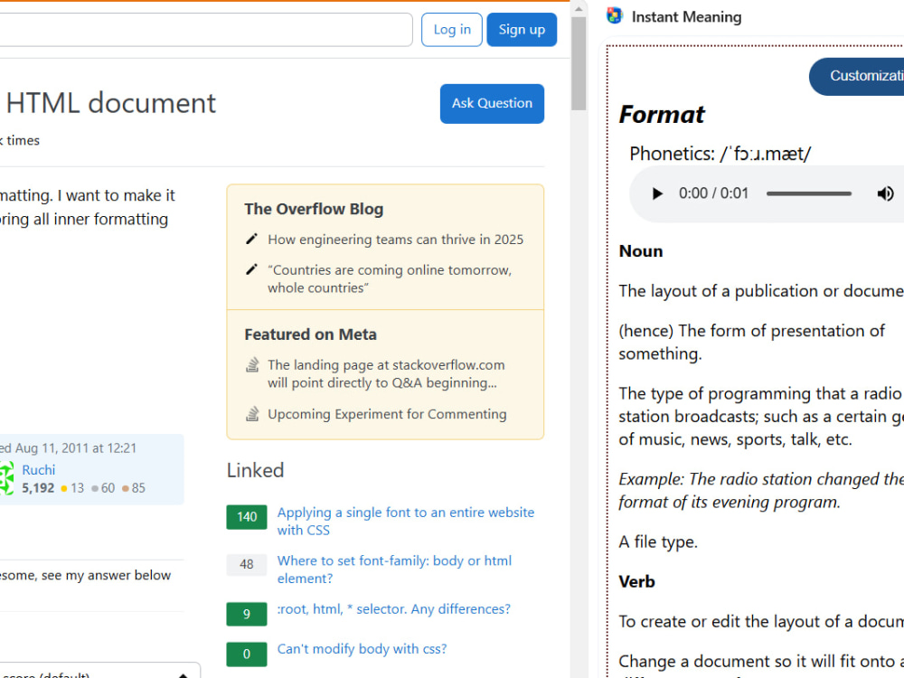Open linked question Applying a single font
Image resolution: width=904 pixels, height=678 pixels.
click(x=406, y=522)
